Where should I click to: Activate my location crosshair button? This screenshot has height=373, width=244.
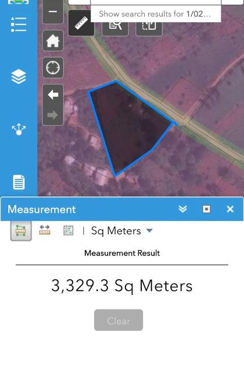pos(53,68)
